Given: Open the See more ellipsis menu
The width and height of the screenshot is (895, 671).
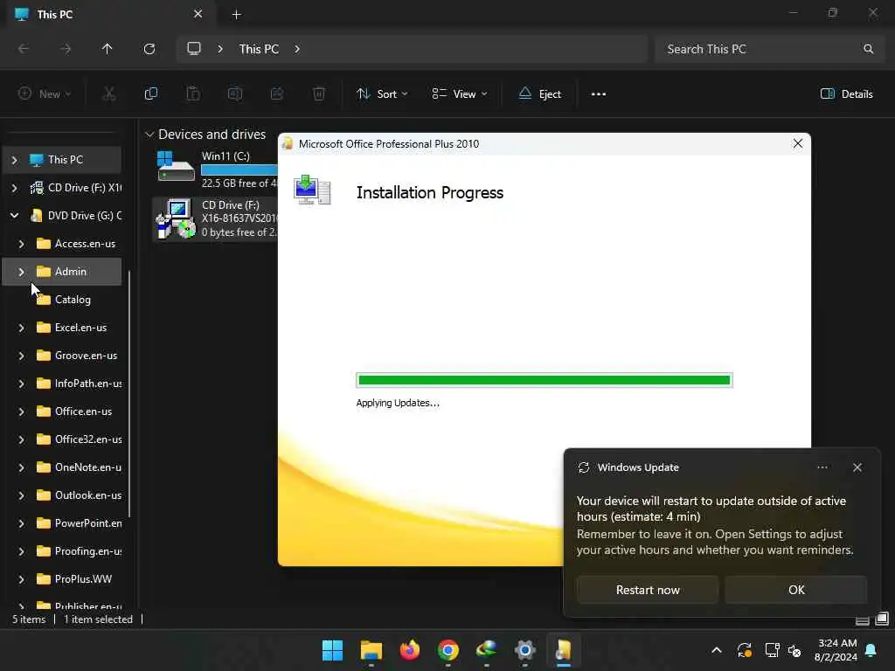Looking at the screenshot, I should [x=598, y=94].
